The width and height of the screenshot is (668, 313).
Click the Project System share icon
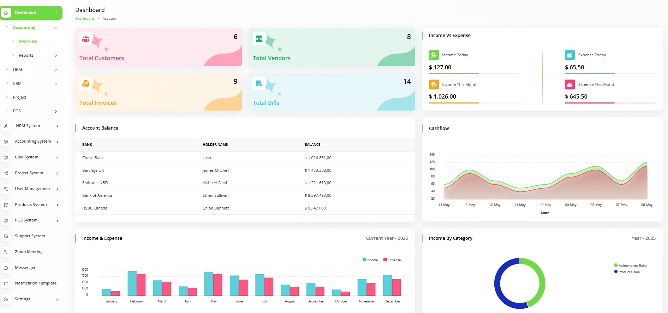coord(6,173)
